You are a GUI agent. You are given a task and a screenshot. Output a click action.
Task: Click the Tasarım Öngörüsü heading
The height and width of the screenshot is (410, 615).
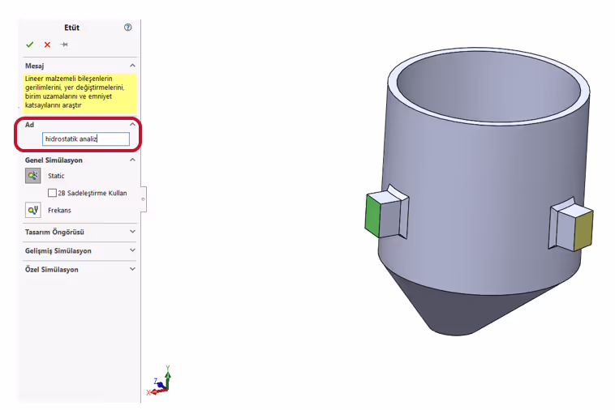point(54,232)
